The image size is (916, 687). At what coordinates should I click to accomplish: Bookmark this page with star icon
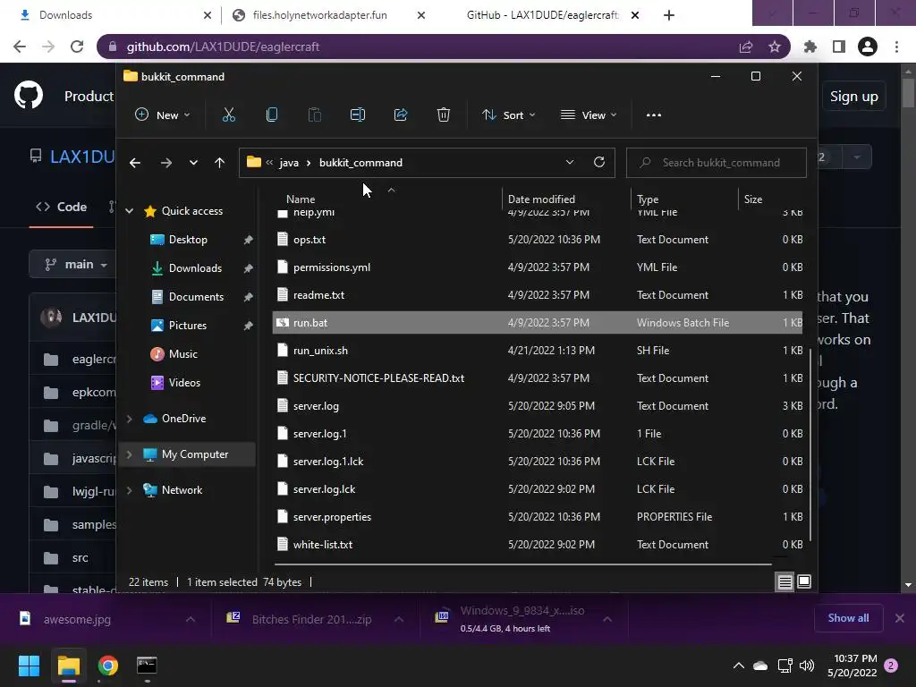775,47
